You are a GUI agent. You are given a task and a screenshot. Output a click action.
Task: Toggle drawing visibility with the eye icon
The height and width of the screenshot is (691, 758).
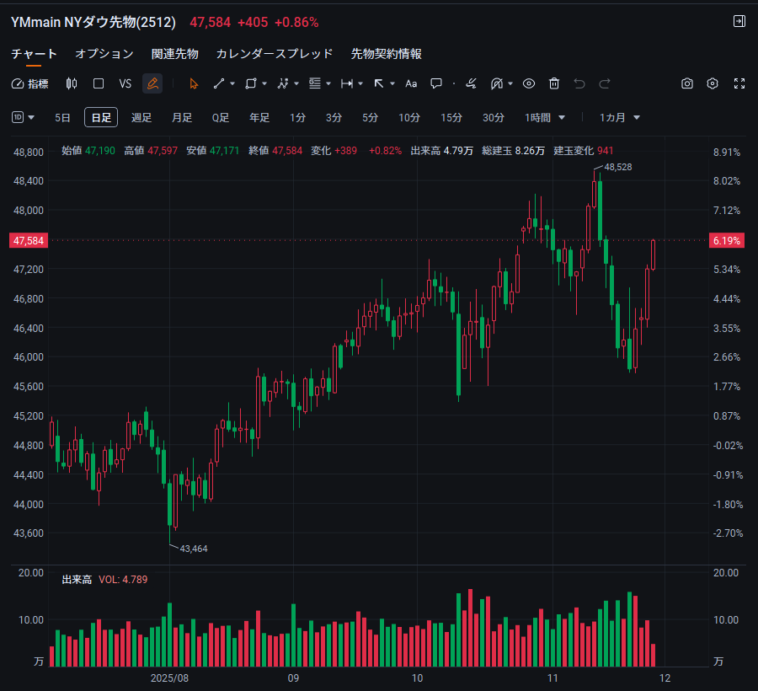pyautogui.click(x=529, y=83)
